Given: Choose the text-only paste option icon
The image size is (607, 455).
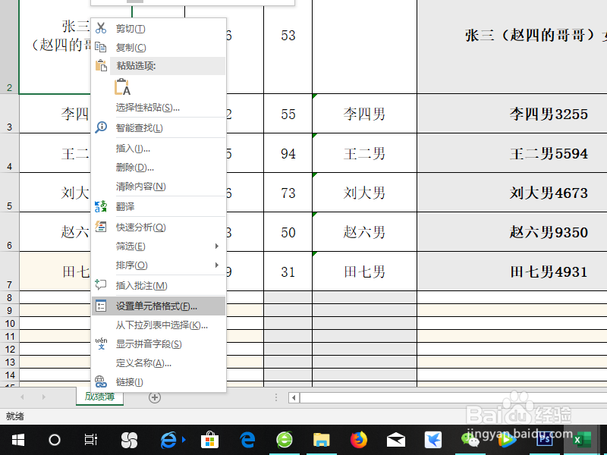Looking at the screenshot, I should tap(122, 86).
